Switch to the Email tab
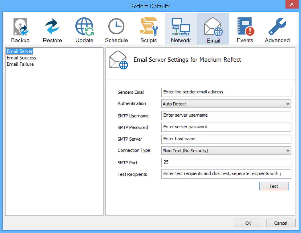The image size is (301, 233). point(213,29)
